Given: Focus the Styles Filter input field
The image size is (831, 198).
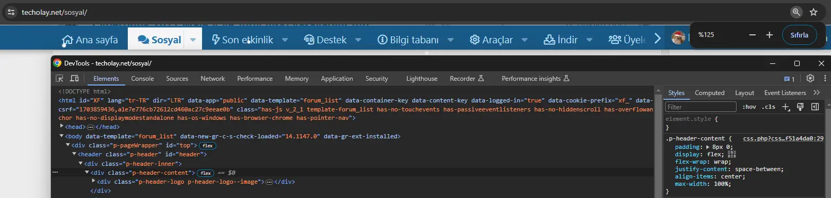Looking at the screenshot, I should pos(701,107).
